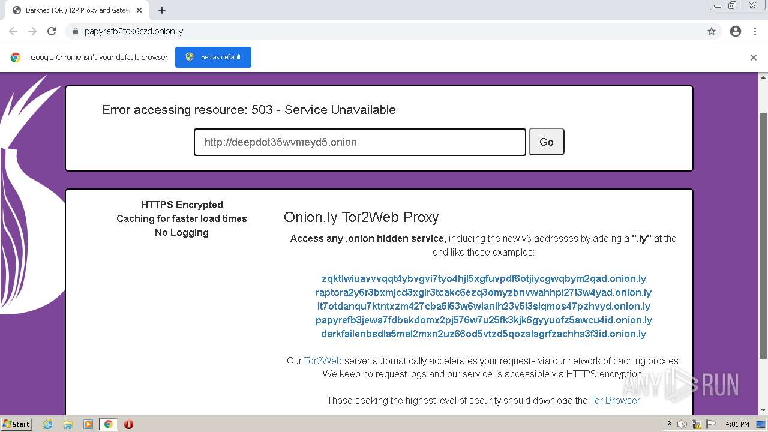Open File Explorer from taskbar
The width and height of the screenshot is (768, 432).
68,424
